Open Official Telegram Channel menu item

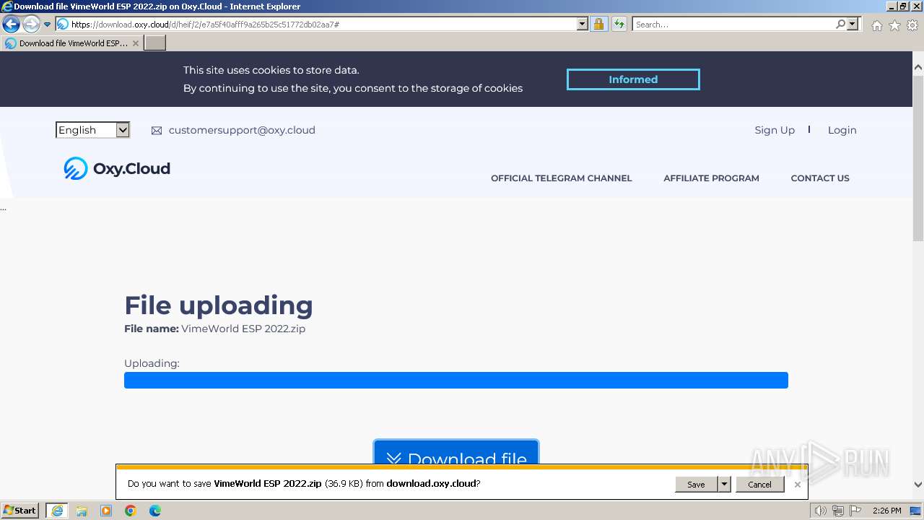tap(561, 178)
